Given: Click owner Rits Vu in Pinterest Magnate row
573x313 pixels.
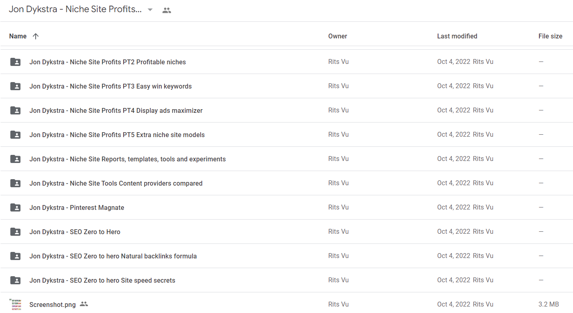Looking at the screenshot, I should (x=338, y=207).
